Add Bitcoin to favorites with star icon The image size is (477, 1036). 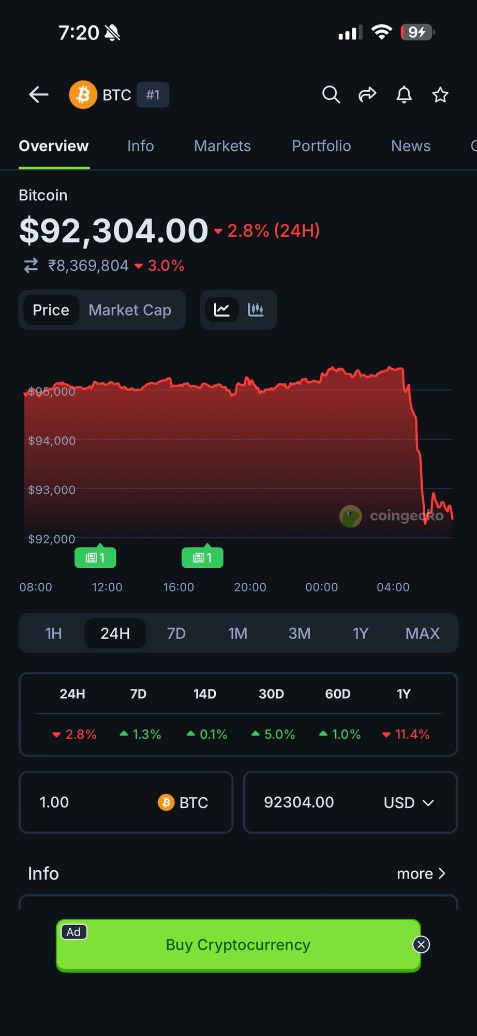coord(440,95)
